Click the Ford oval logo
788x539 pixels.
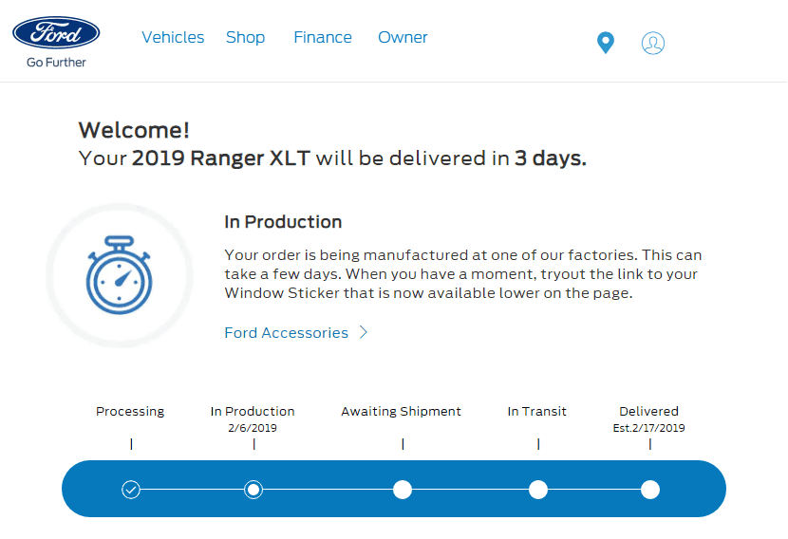point(56,32)
